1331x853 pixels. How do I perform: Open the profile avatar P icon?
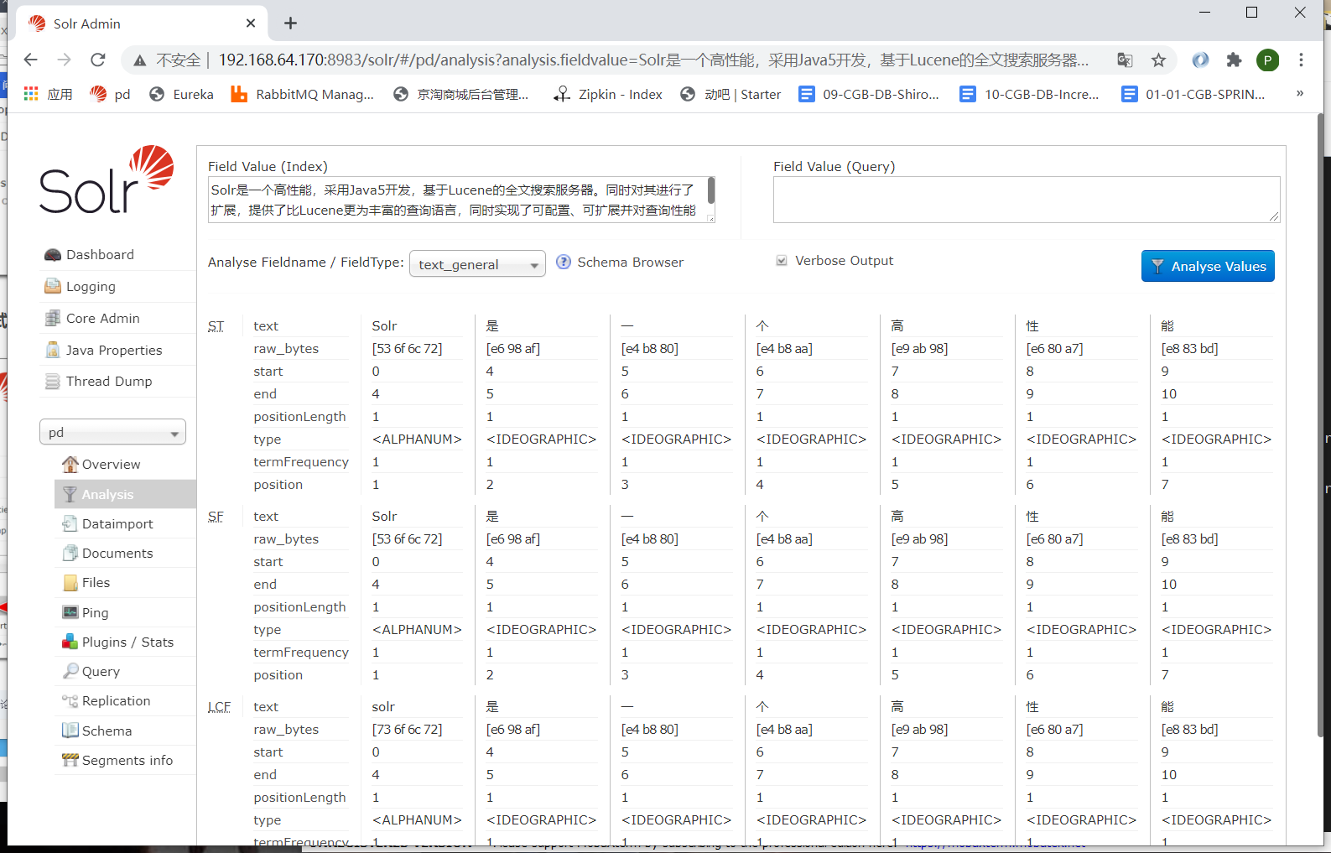click(1267, 60)
